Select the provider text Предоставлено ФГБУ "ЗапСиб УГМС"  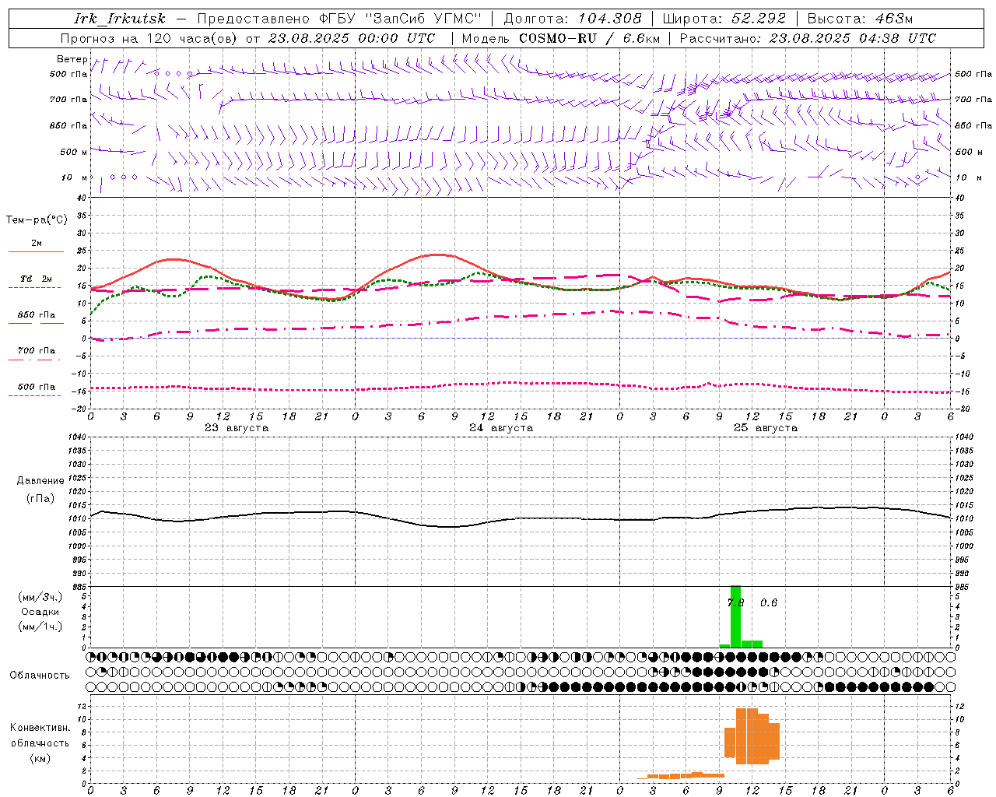[x=340, y=19]
